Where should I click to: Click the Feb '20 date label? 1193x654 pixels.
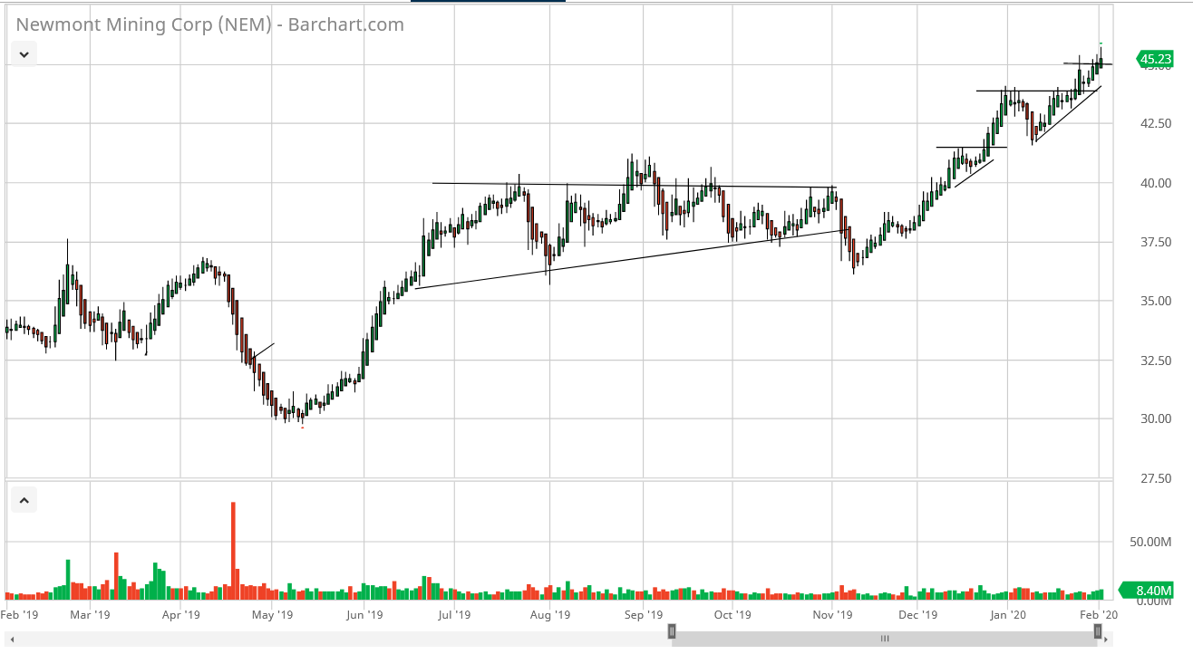[x=1098, y=615]
